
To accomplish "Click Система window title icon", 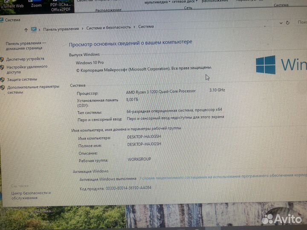I will 2,20.
